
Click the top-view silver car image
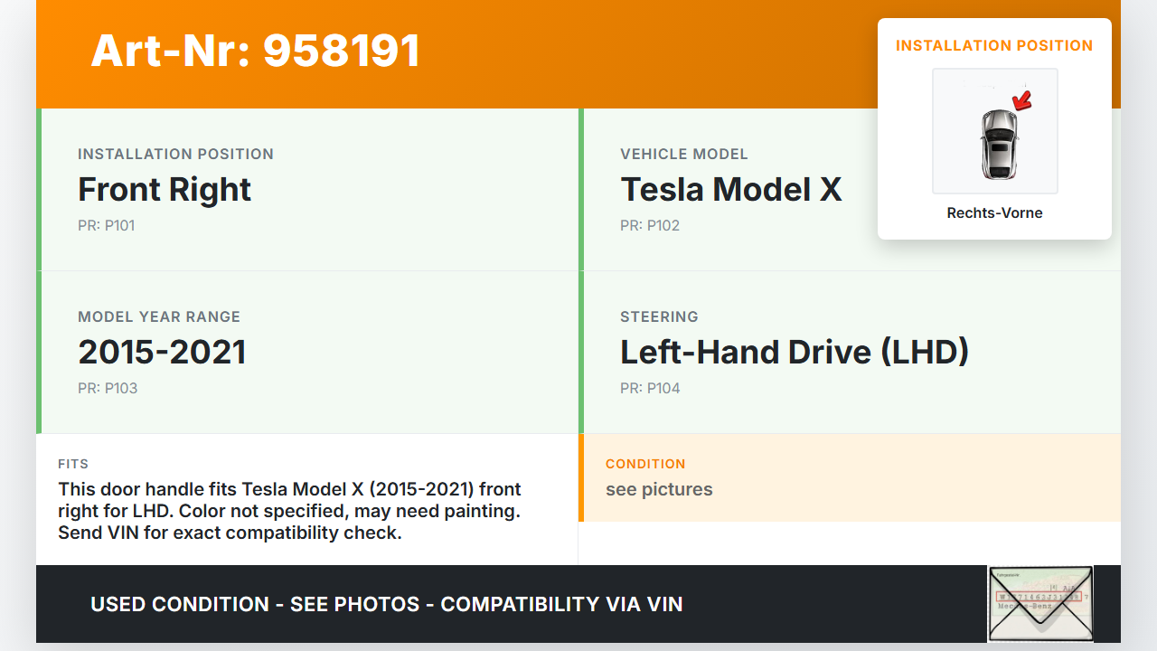(998, 145)
